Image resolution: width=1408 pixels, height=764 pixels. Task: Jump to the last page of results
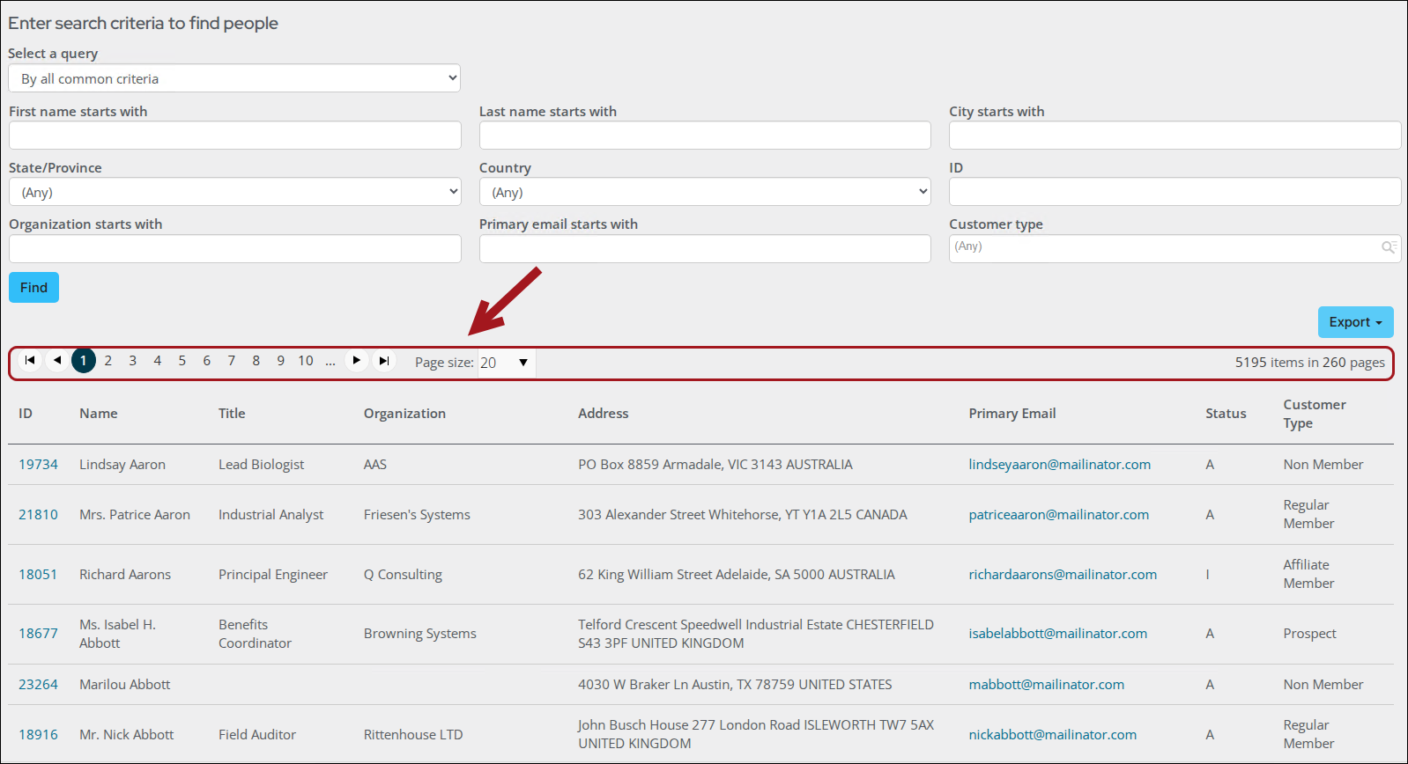tap(384, 360)
